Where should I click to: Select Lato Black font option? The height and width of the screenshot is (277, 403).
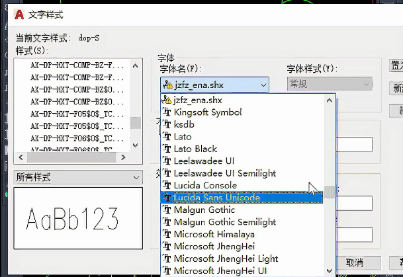195,149
